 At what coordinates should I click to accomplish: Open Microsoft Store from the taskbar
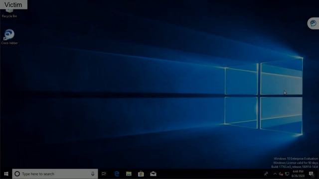pyautogui.click(x=141, y=174)
